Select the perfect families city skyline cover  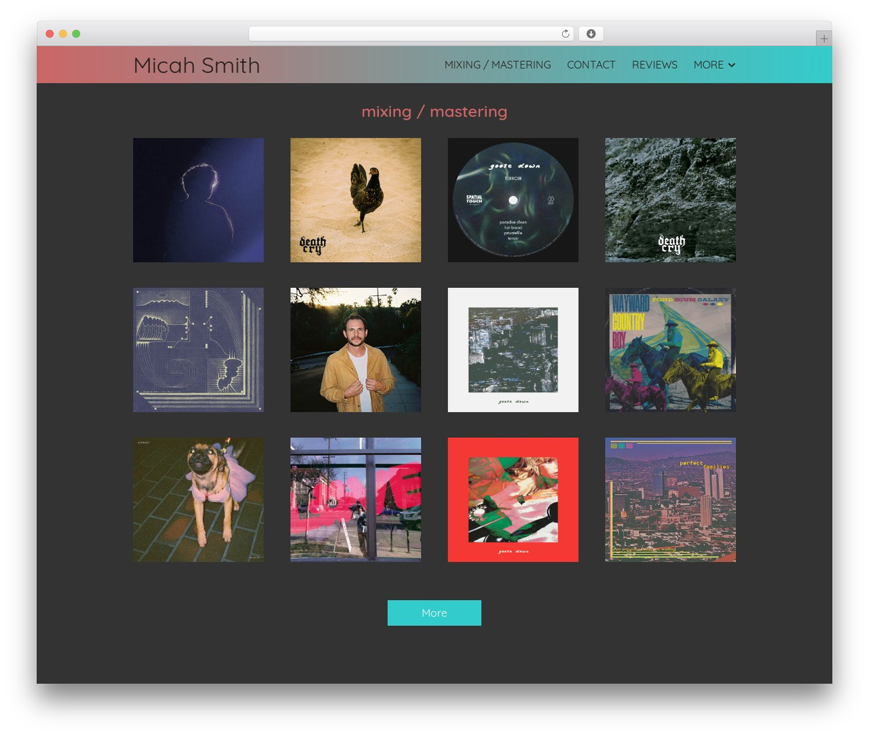pos(671,500)
